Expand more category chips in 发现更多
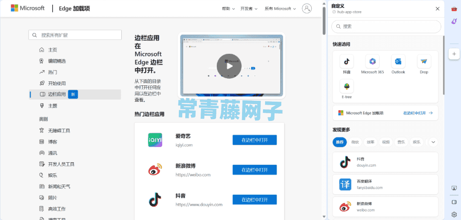The width and height of the screenshot is (461, 220). tap(433, 142)
